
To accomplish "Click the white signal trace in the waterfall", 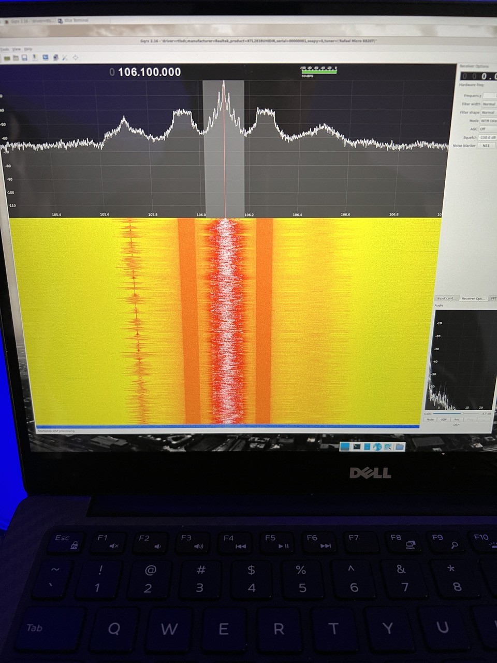I will [x=226, y=321].
